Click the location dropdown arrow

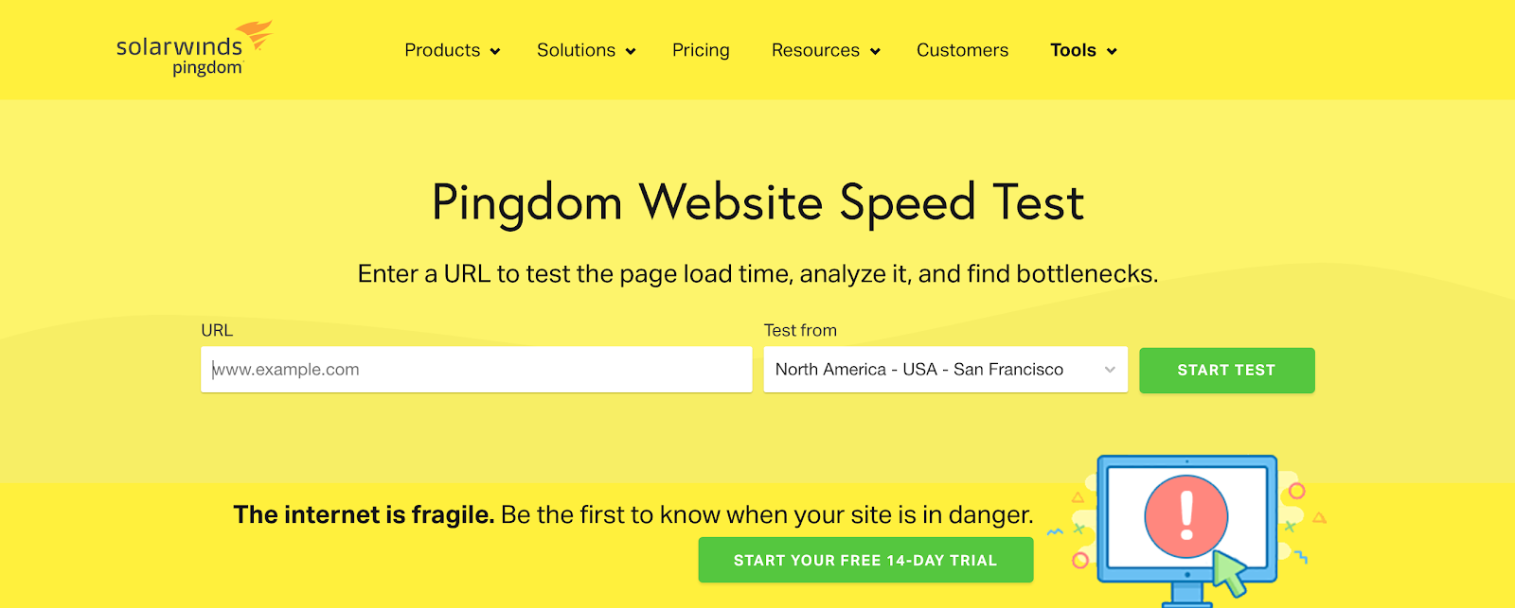point(1110,370)
